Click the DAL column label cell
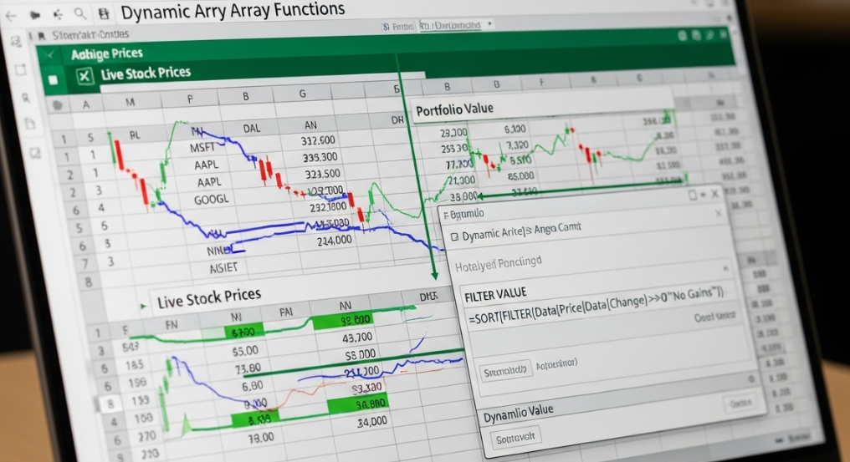850x462 pixels. click(x=252, y=129)
